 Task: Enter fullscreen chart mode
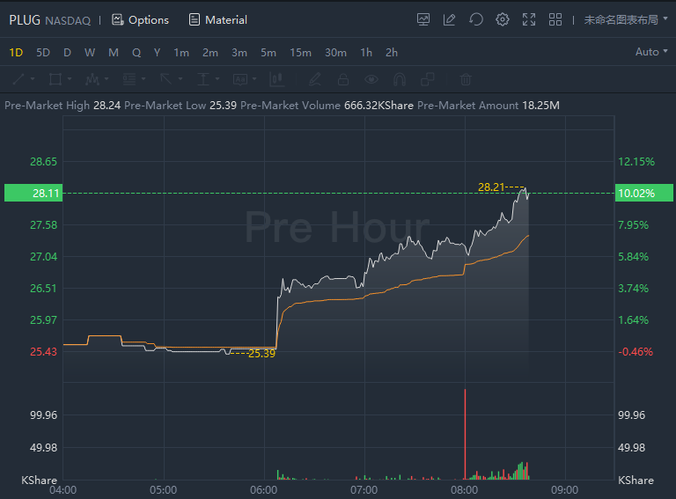[x=529, y=19]
